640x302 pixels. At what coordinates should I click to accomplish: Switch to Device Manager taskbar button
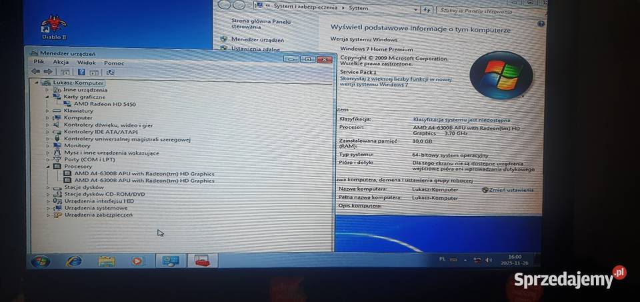click(202, 261)
